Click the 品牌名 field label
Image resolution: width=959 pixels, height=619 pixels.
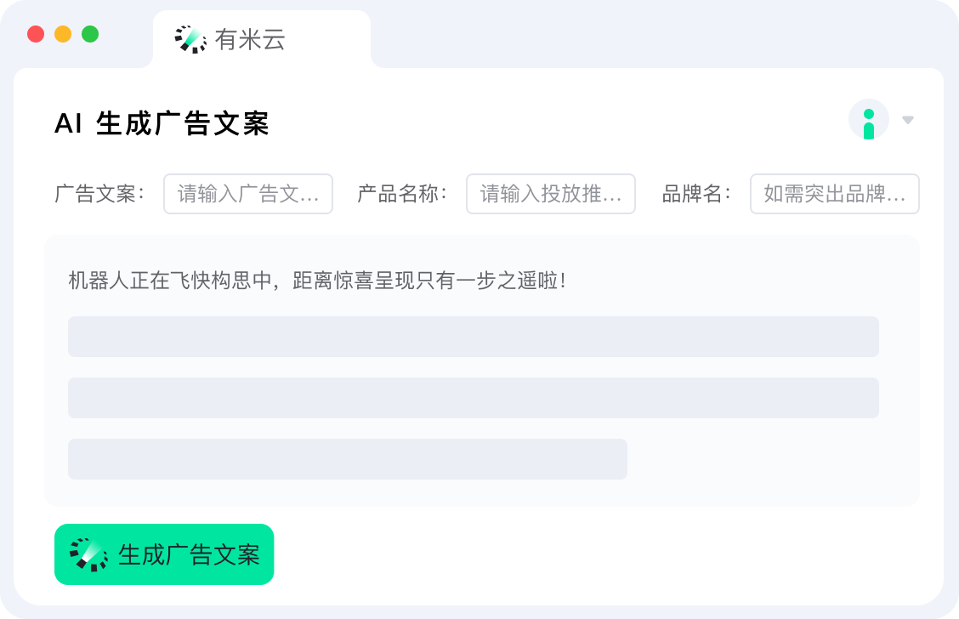[696, 194]
